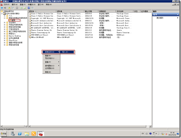181x138 pixels.
Task: Click the certificate icon of NO LIABILITY ACCEPTED row
Action: click(x=30, y=28)
